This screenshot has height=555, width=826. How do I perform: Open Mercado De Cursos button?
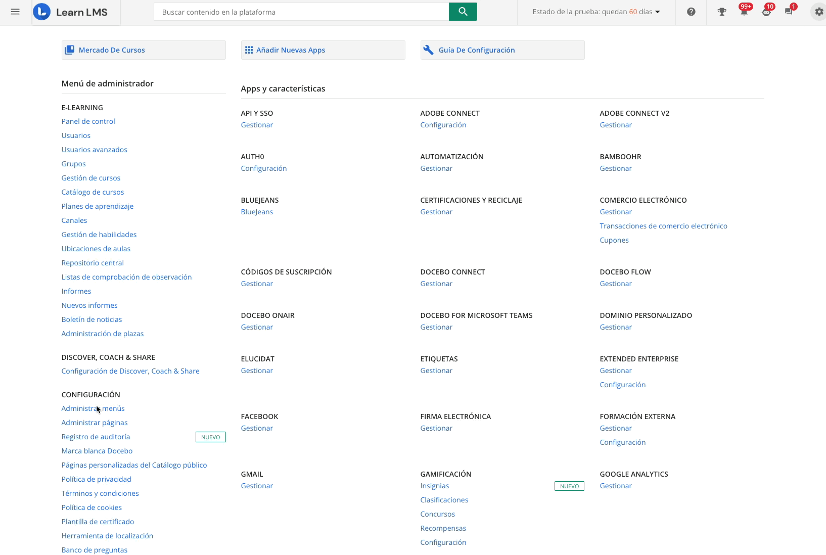(144, 50)
